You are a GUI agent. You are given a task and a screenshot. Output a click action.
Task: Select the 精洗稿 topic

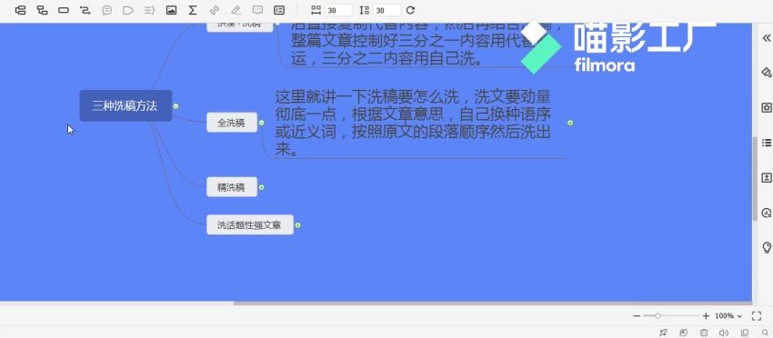pos(232,187)
